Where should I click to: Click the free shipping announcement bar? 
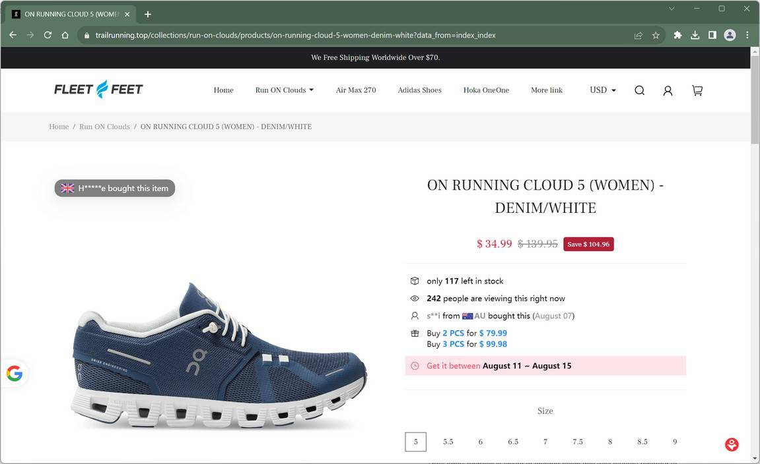pyautogui.click(x=376, y=57)
